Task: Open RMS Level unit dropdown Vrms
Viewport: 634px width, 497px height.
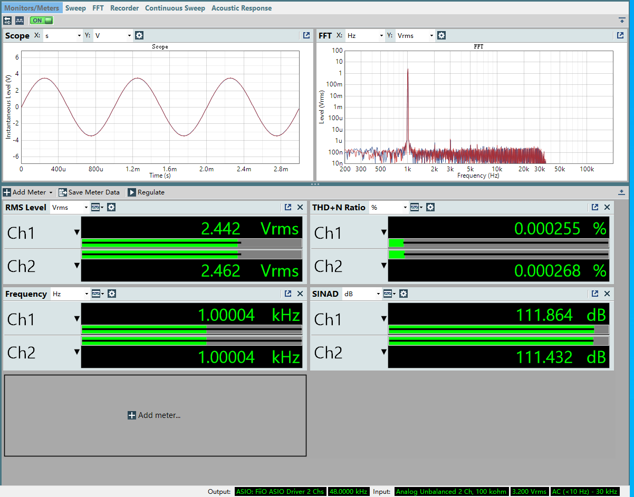Action: [x=70, y=207]
